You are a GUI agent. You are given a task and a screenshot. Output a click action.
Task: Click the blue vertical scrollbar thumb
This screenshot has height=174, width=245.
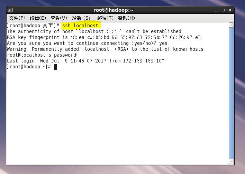point(231,93)
